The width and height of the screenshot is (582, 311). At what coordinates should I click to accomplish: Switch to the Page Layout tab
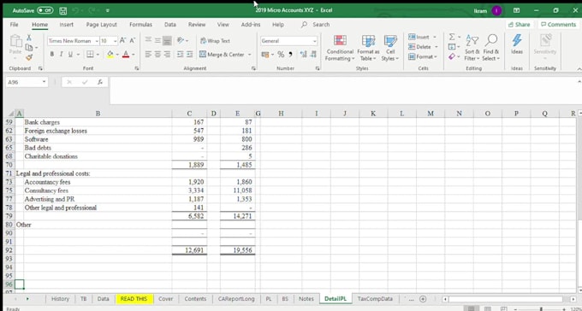click(x=101, y=25)
